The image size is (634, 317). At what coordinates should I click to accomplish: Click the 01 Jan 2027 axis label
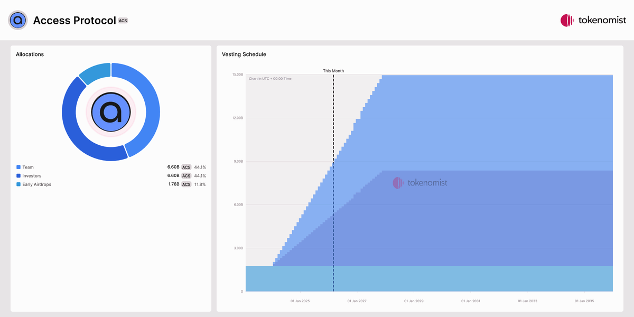click(x=357, y=301)
